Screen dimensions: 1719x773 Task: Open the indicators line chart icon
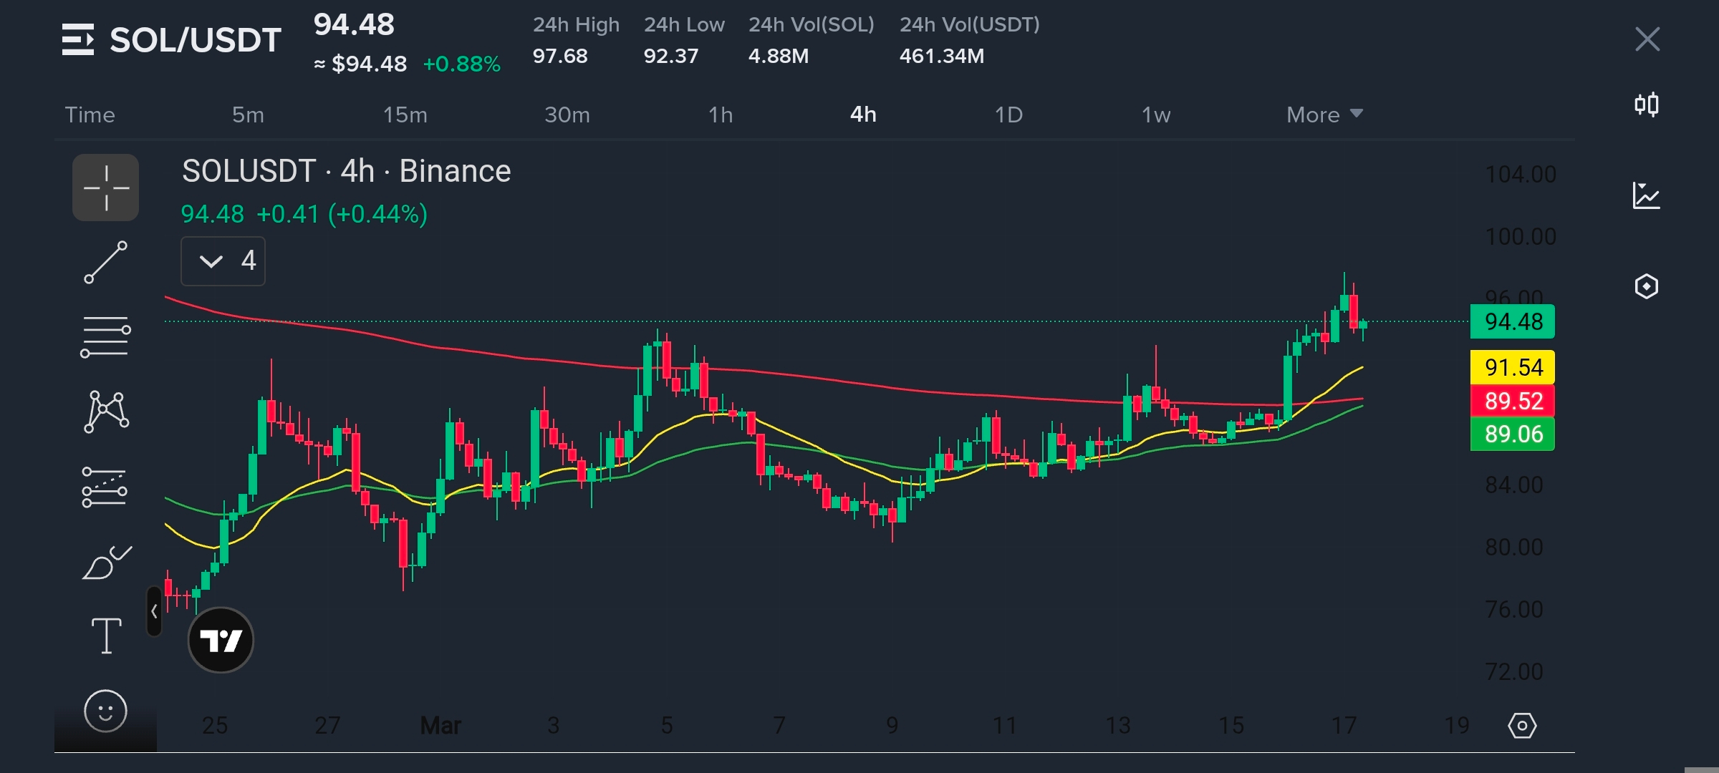click(x=1646, y=195)
